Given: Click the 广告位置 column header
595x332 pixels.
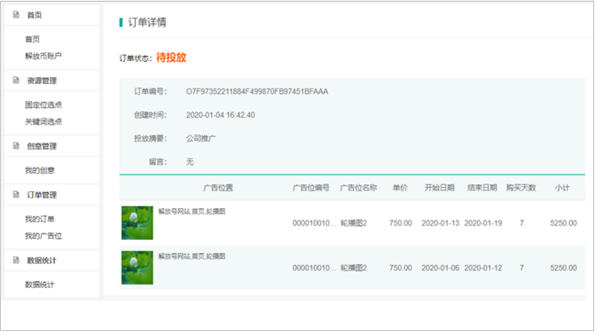Looking at the screenshot, I should click(x=218, y=188).
